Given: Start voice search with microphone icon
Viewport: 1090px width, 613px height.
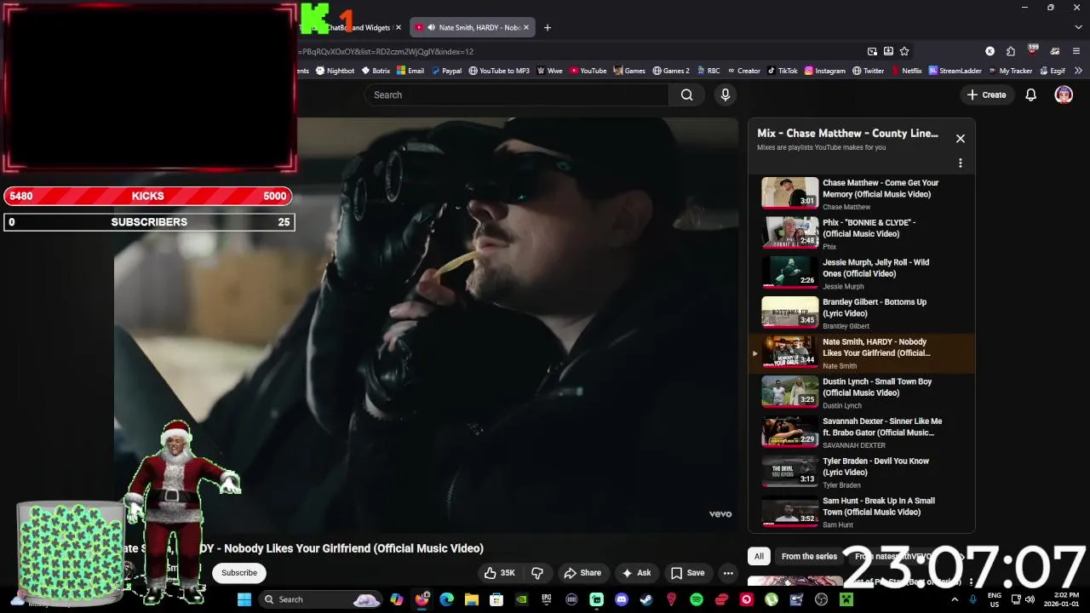Looking at the screenshot, I should (726, 95).
